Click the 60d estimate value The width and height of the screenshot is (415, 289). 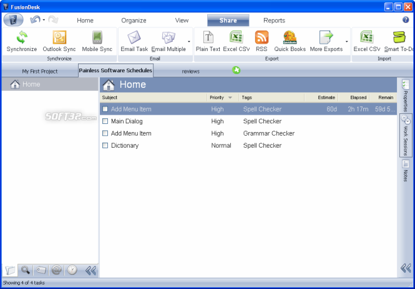[331, 109]
